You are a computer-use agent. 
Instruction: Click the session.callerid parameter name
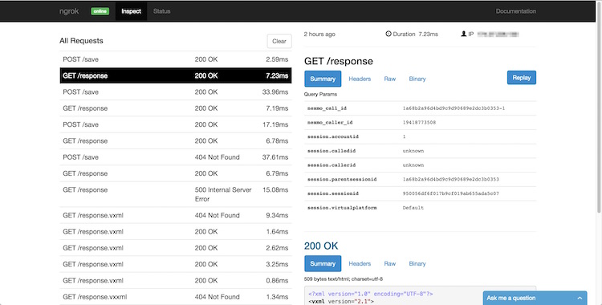tap(332, 165)
